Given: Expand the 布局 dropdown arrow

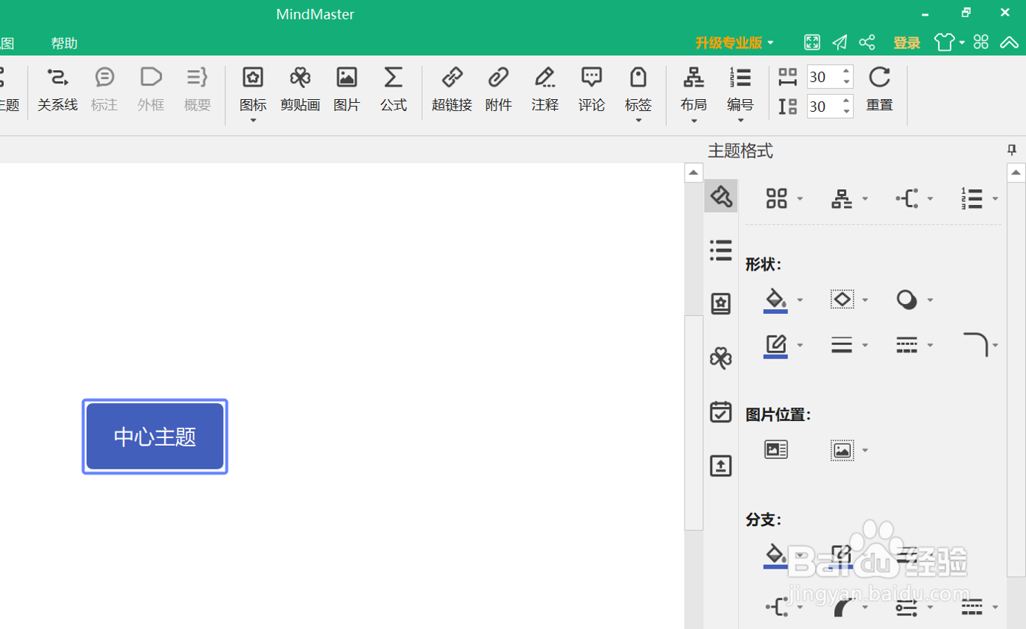Looking at the screenshot, I should (694, 121).
